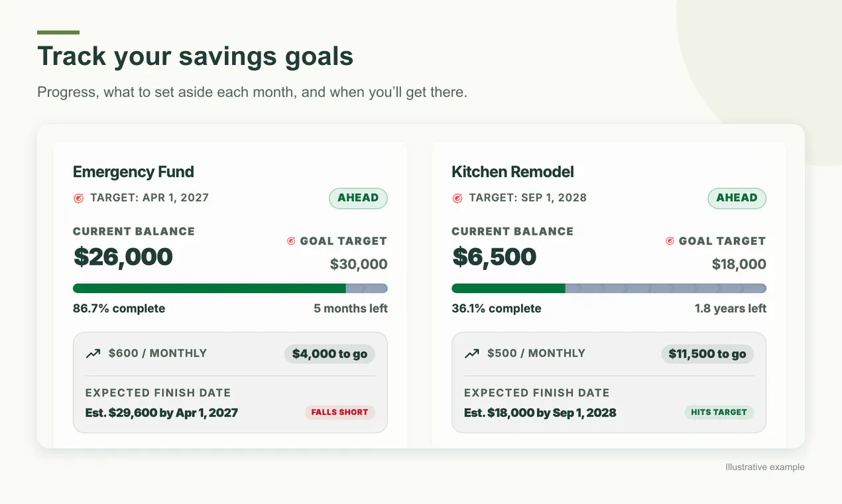This screenshot has height=504, width=842.
Task: Click the trend arrow icon next to $500 / Monthly
Action: [x=471, y=353]
